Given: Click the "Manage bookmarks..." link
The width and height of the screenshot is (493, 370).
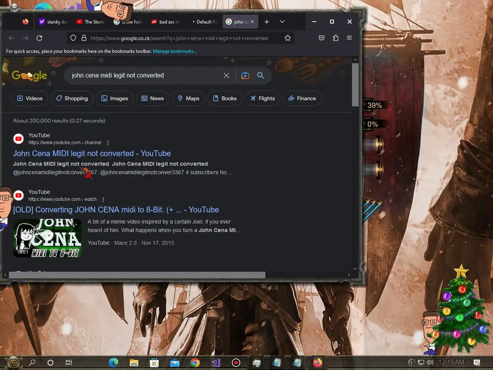Looking at the screenshot, I should [174, 51].
